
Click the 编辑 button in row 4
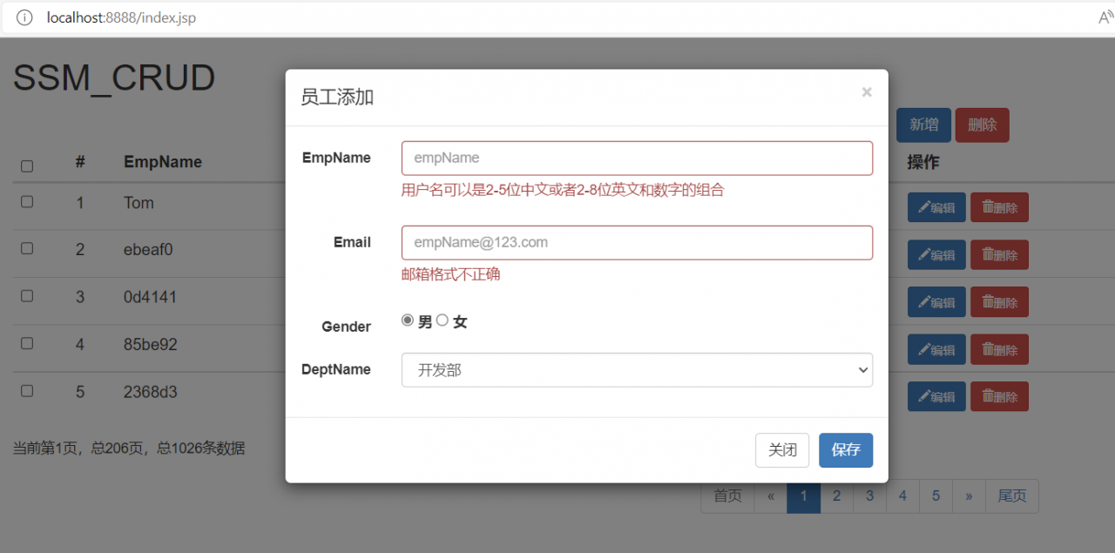(936, 350)
